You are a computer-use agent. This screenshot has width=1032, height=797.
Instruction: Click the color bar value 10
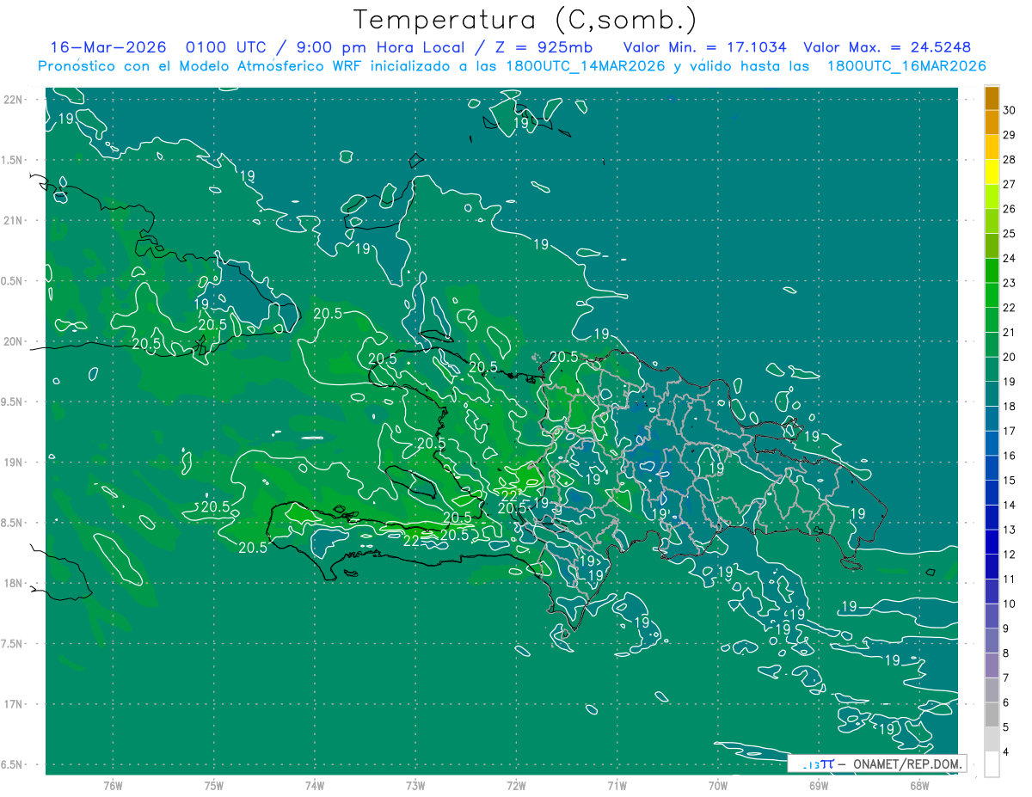1010,604
